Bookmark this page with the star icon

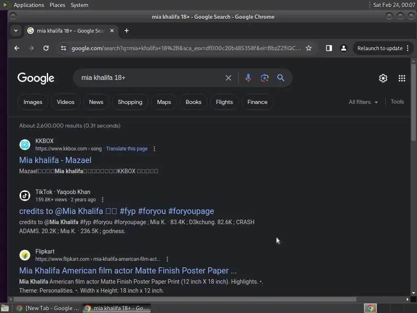click(309, 48)
